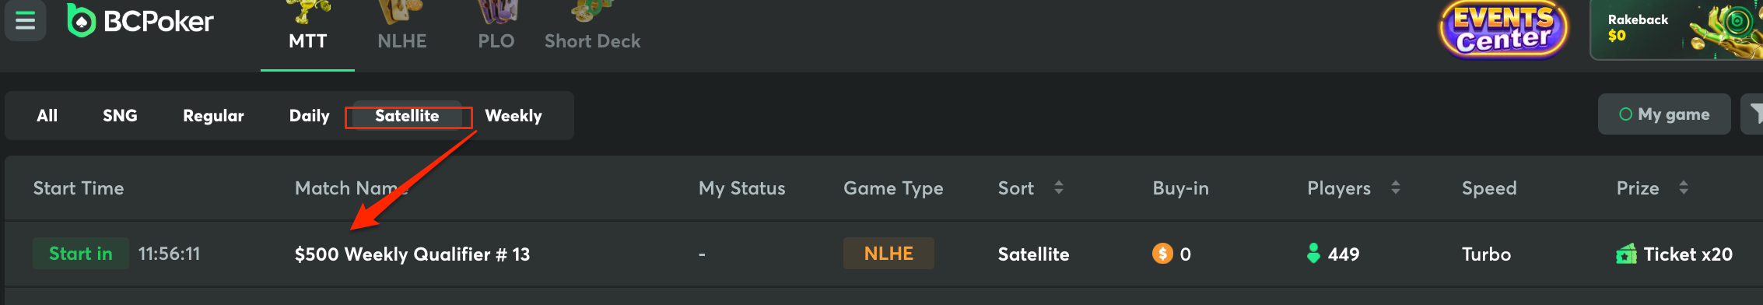
Task: Toggle the My game filter
Action: [x=1664, y=114]
